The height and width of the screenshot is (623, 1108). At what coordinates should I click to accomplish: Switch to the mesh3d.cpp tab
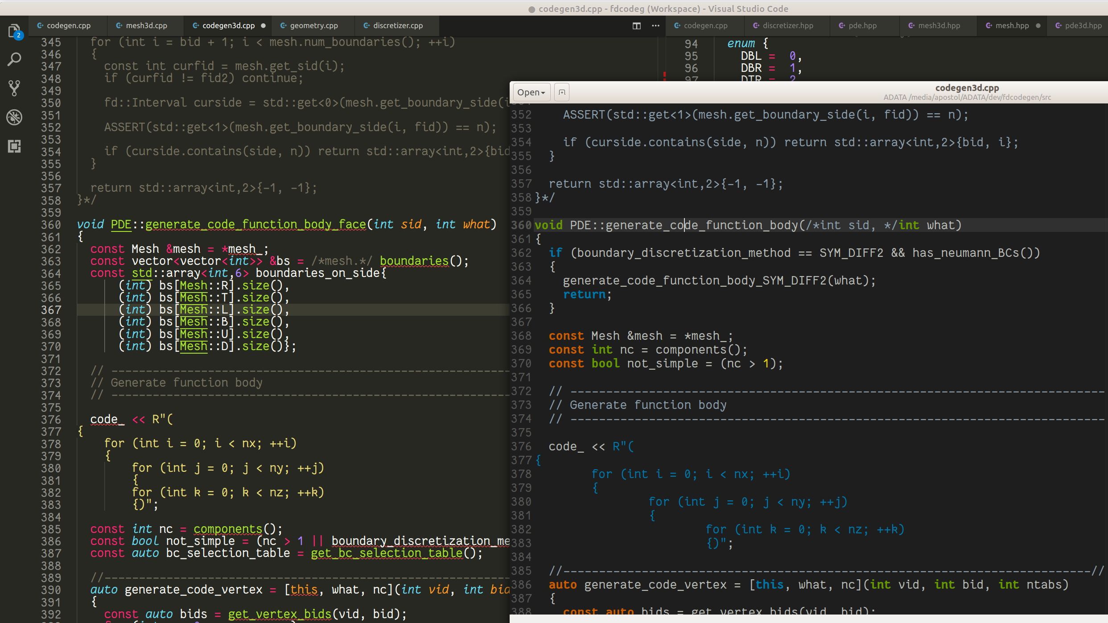click(146, 26)
